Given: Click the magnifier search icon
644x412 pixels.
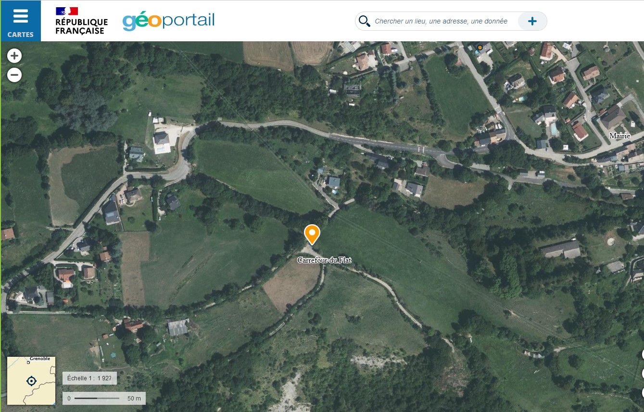Looking at the screenshot, I should tap(365, 21).
